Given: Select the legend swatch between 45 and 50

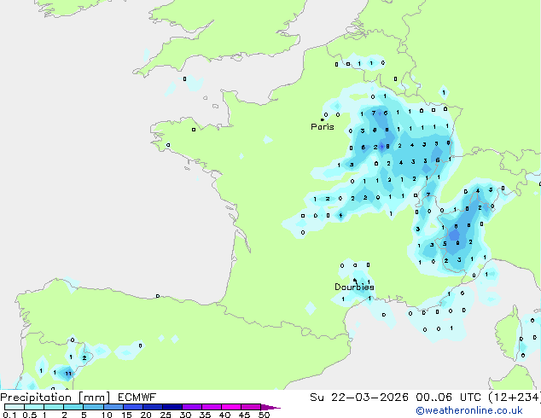Looking at the screenshot, I should [251, 407].
